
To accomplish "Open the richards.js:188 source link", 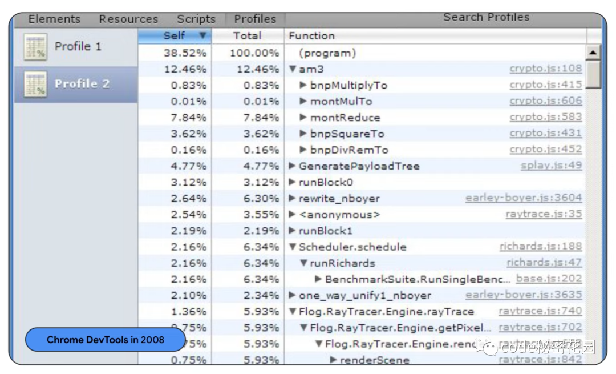I will point(541,246).
